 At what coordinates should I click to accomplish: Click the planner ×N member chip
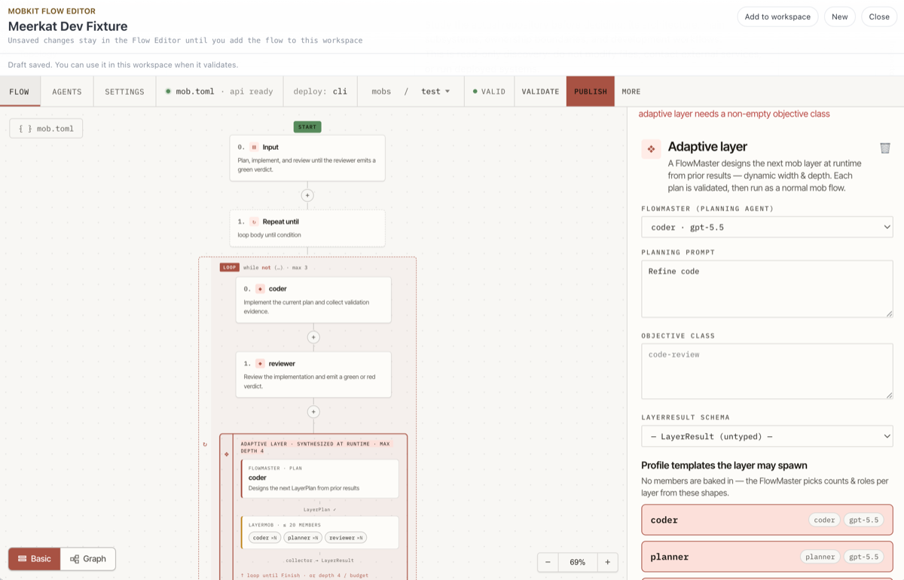[x=304, y=537]
